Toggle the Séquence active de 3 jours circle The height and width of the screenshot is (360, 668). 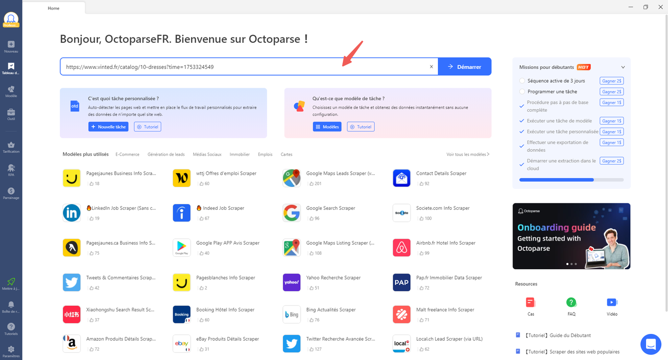[x=522, y=81]
